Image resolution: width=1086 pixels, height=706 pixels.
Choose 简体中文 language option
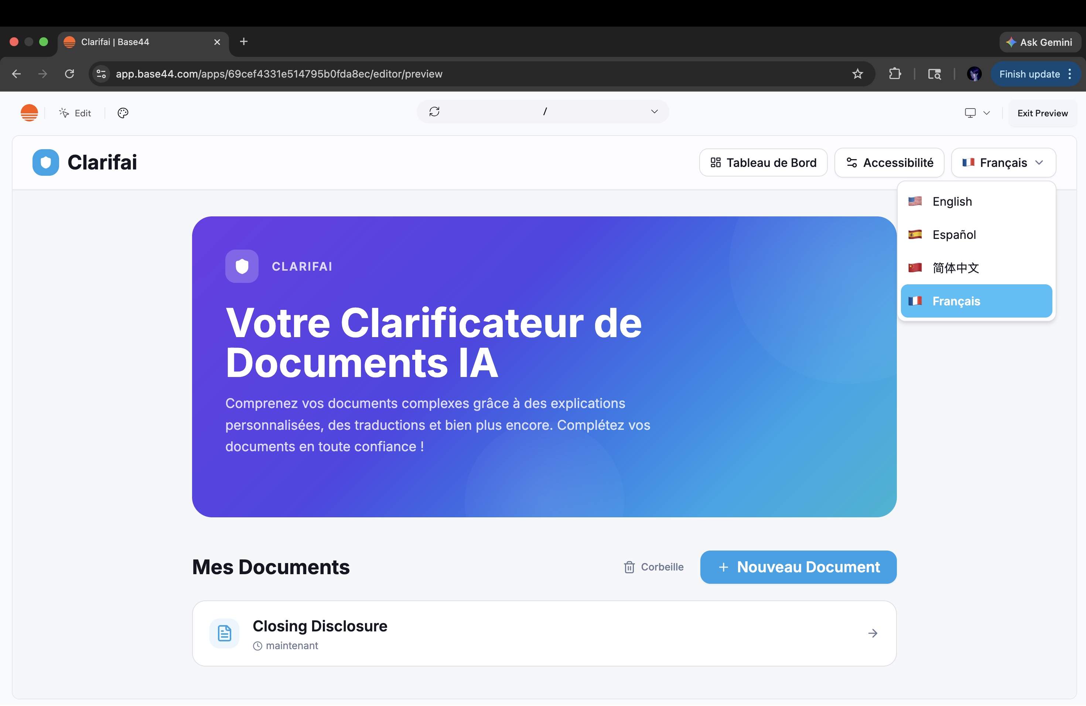955,268
